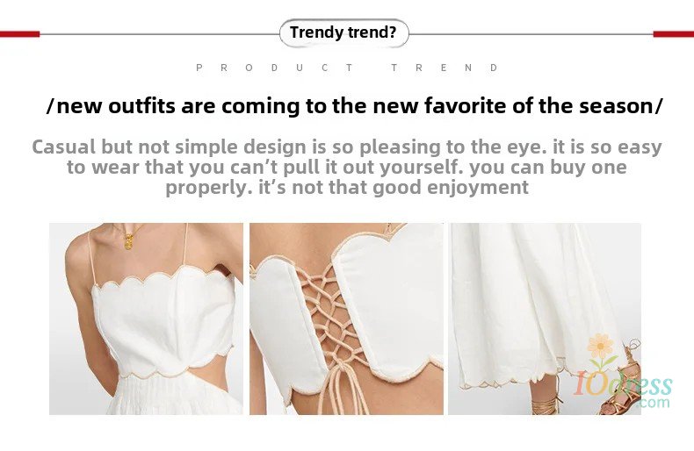Click the flower icon above the logo

click(601, 350)
